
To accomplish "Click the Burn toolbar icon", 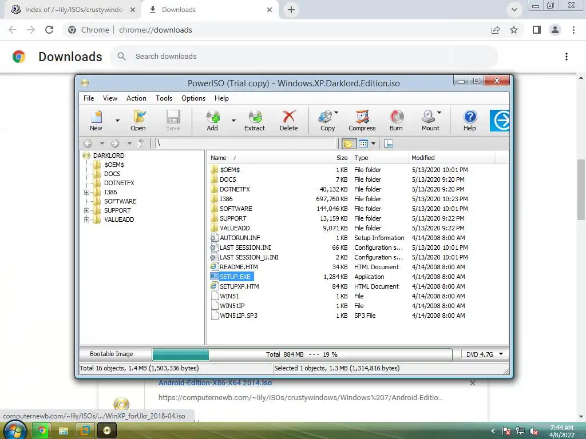I will click(396, 120).
